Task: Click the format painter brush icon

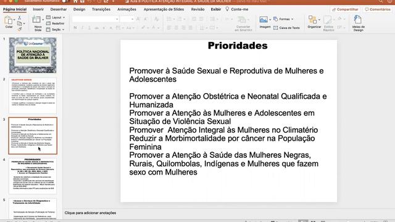Action: [x=19, y=29]
